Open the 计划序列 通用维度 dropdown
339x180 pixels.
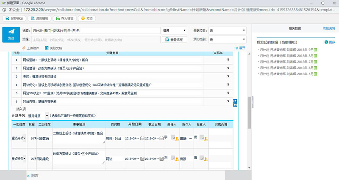click(38, 115)
